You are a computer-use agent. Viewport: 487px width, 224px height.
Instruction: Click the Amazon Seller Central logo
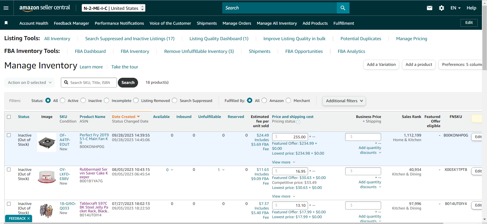(45, 8)
